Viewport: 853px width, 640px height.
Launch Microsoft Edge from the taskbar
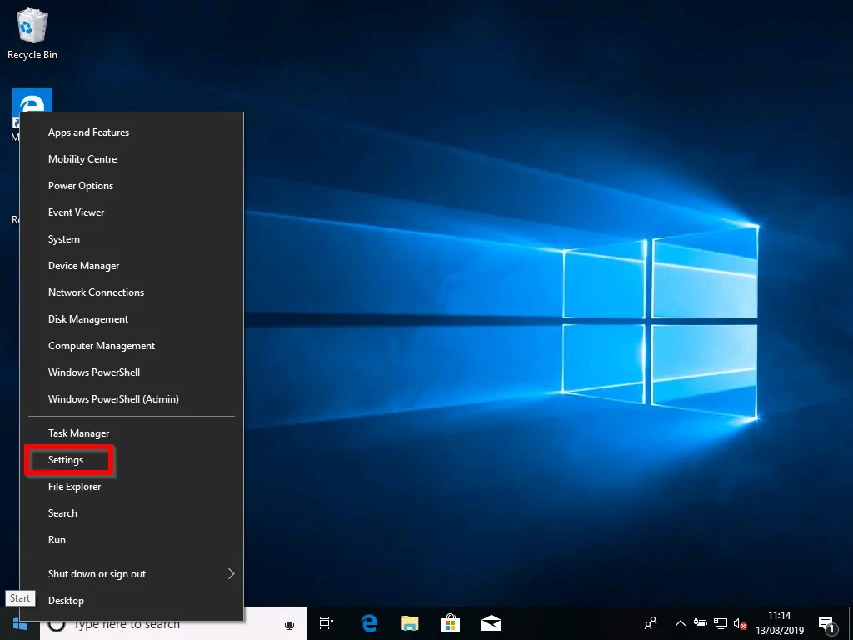coord(368,622)
